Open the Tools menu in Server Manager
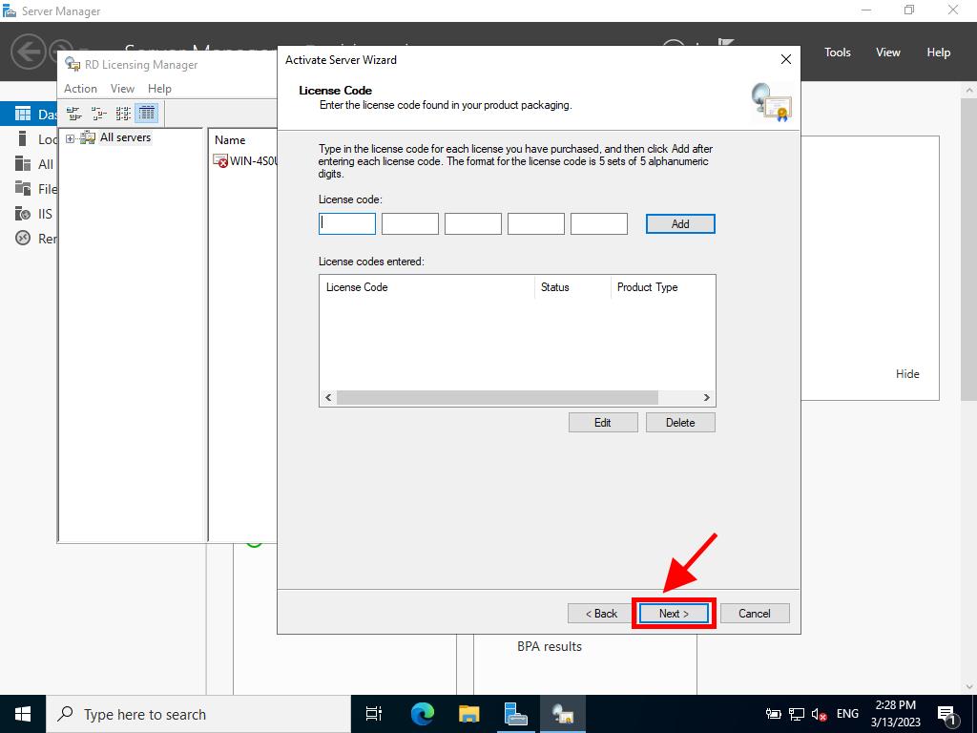This screenshot has width=977, height=733. 837,52
